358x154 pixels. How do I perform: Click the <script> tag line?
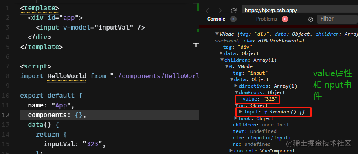(35, 66)
